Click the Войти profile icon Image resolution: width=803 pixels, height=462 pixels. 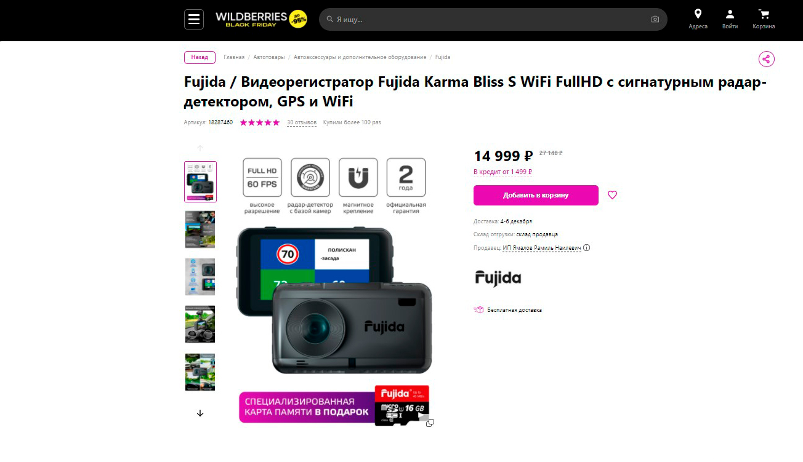(x=730, y=14)
